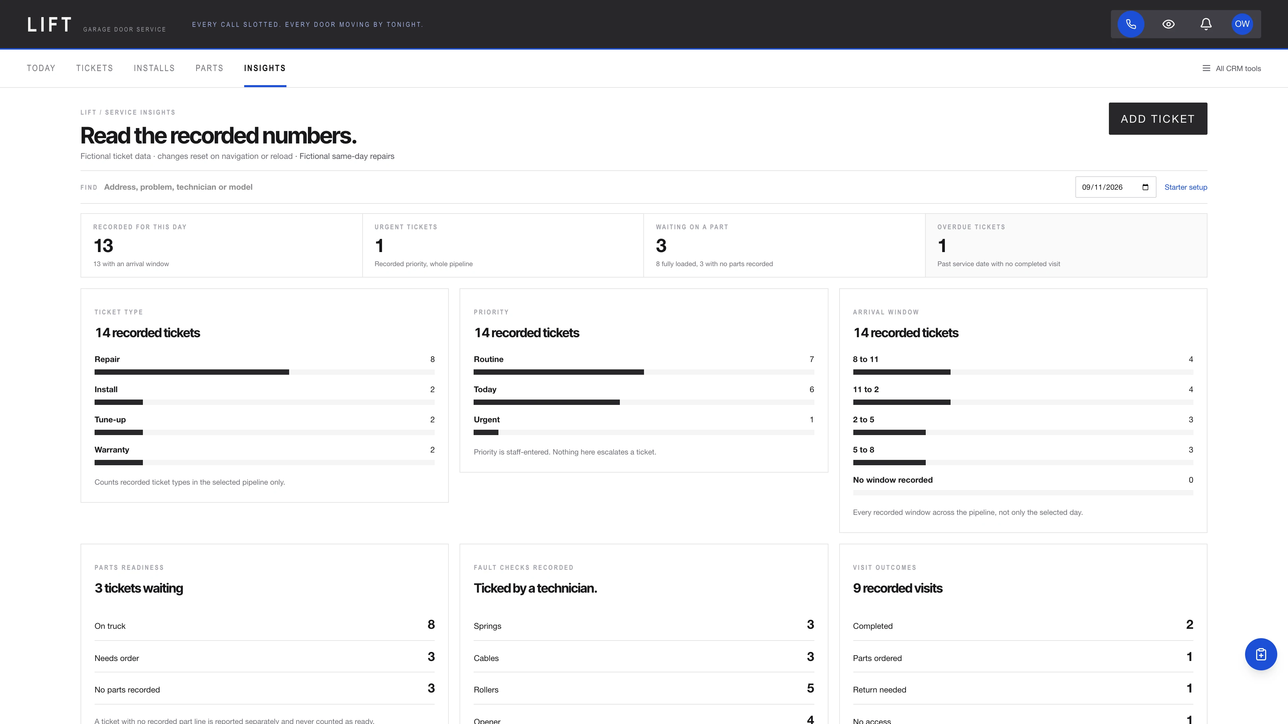
Task: Click the 9 recorded visits heading
Action: pyautogui.click(x=898, y=588)
